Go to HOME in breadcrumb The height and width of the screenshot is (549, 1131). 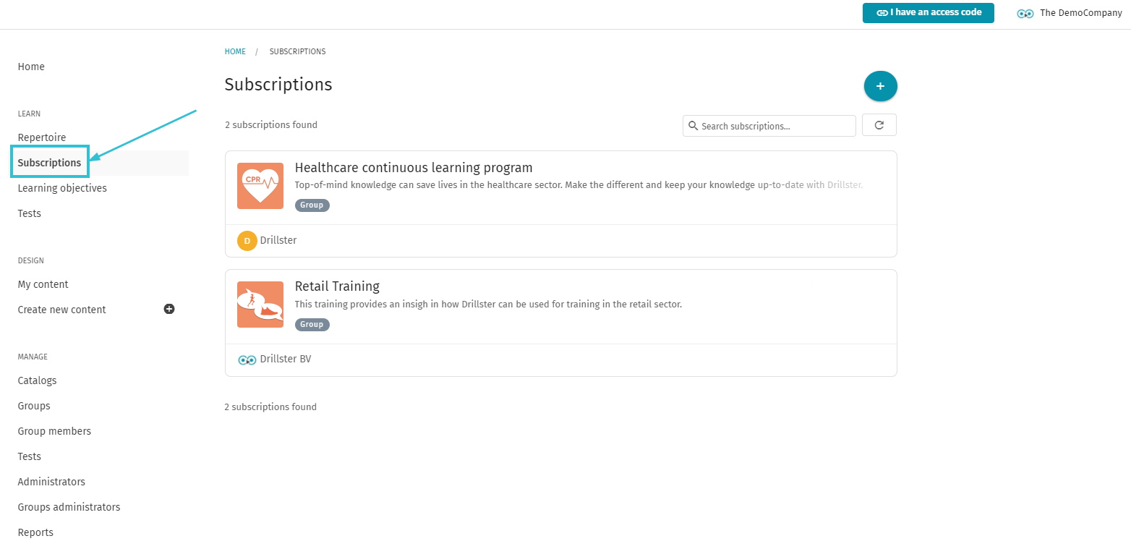coord(235,51)
